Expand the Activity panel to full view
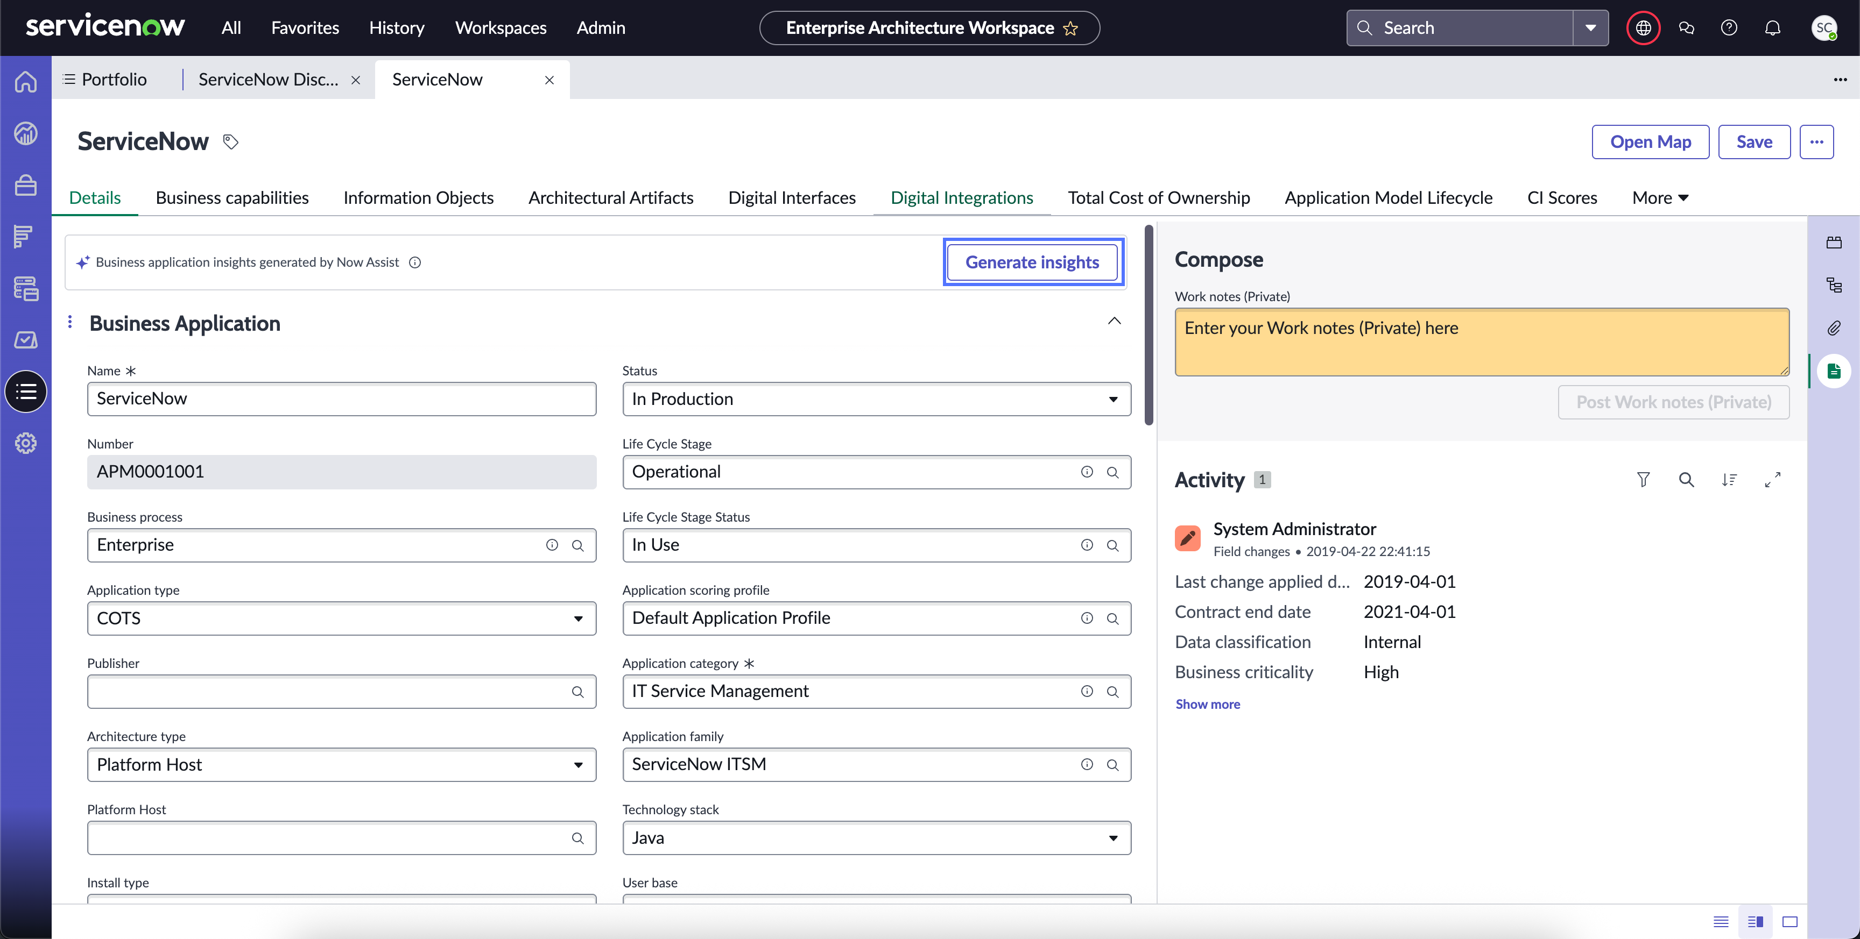Screen dimensions: 1860x939 (1773, 480)
